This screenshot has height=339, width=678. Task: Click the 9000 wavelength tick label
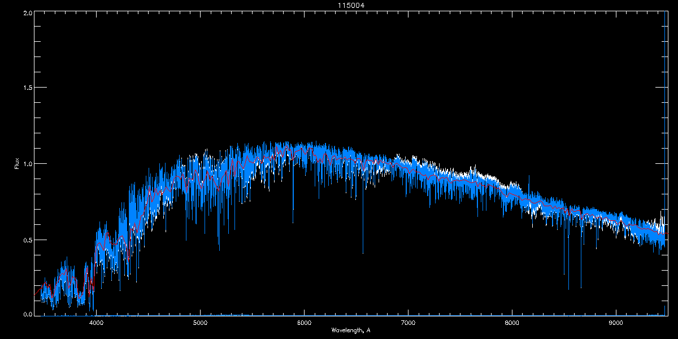coord(616,323)
